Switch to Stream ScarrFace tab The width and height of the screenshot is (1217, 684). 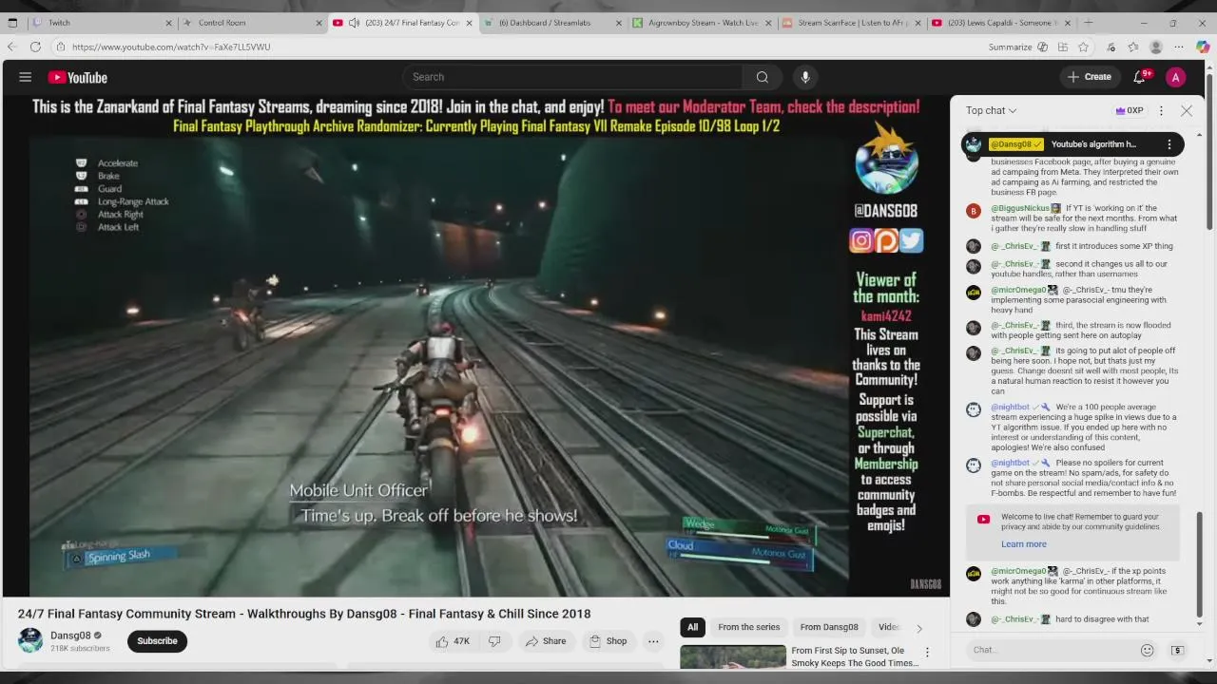coord(853,23)
